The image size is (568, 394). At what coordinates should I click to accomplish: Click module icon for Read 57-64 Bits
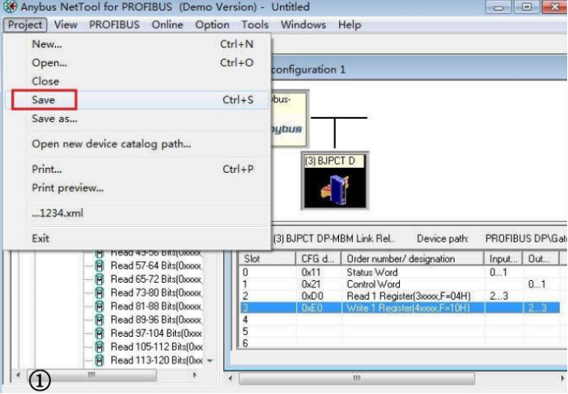point(99,266)
